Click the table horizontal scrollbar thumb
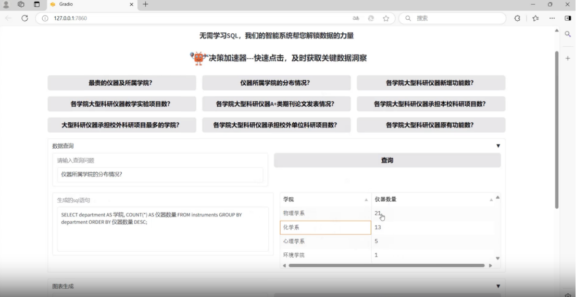Viewport: 576px width, 297px height. click(386, 265)
